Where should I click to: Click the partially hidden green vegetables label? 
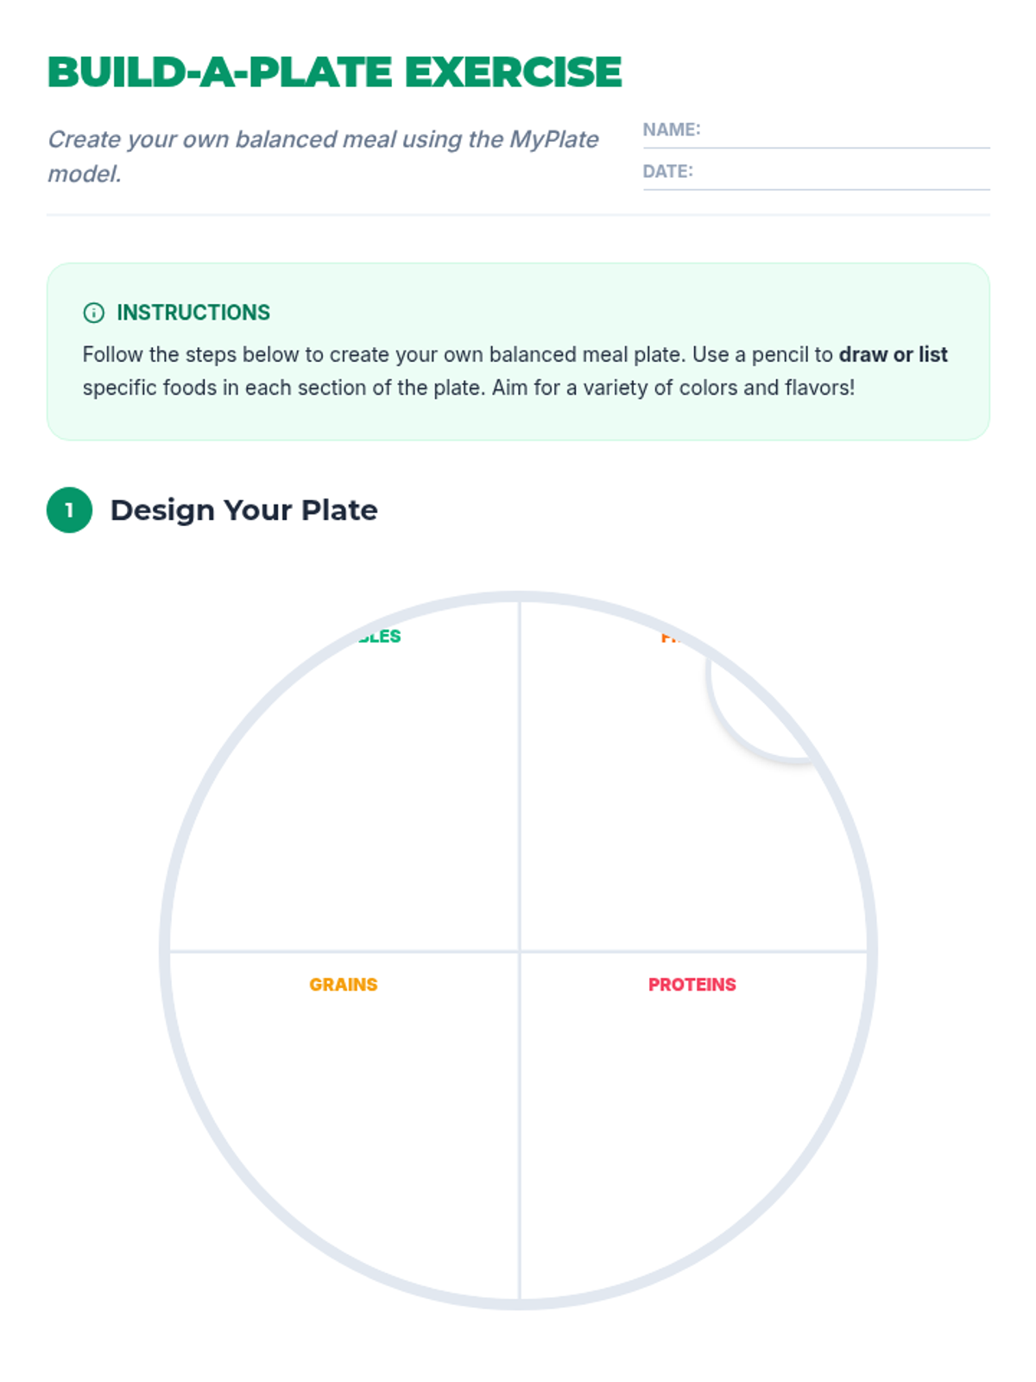(381, 637)
